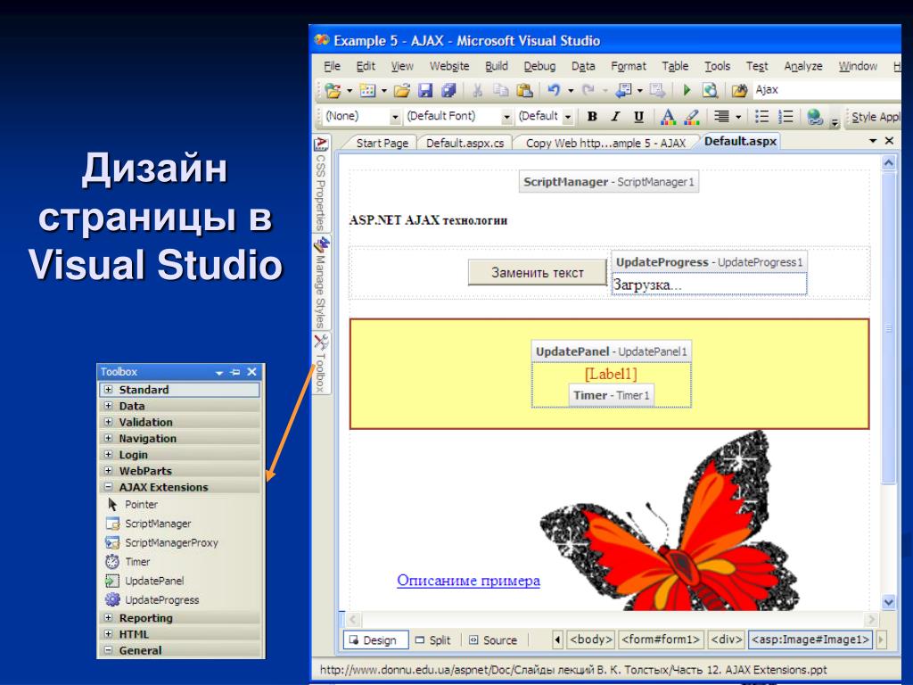Toggle Underline formatting
The image size is (913, 685).
(x=638, y=117)
